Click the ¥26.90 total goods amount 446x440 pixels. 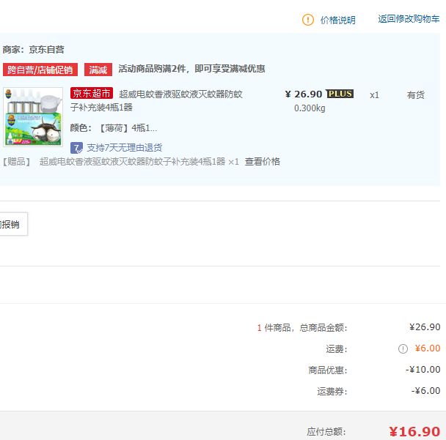pyautogui.click(x=425, y=327)
